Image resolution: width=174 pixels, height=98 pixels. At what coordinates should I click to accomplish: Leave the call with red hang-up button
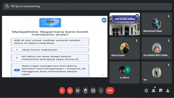(110, 91)
